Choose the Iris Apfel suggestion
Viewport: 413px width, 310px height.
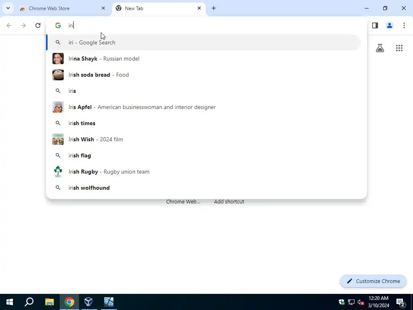point(204,107)
